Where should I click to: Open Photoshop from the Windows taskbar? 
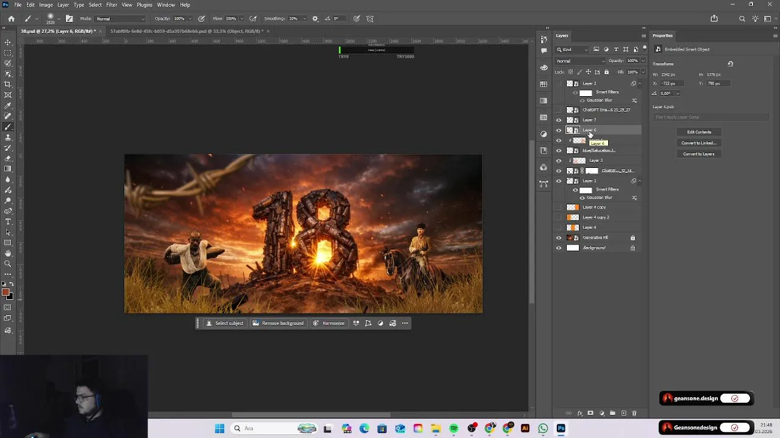tap(561, 428)
